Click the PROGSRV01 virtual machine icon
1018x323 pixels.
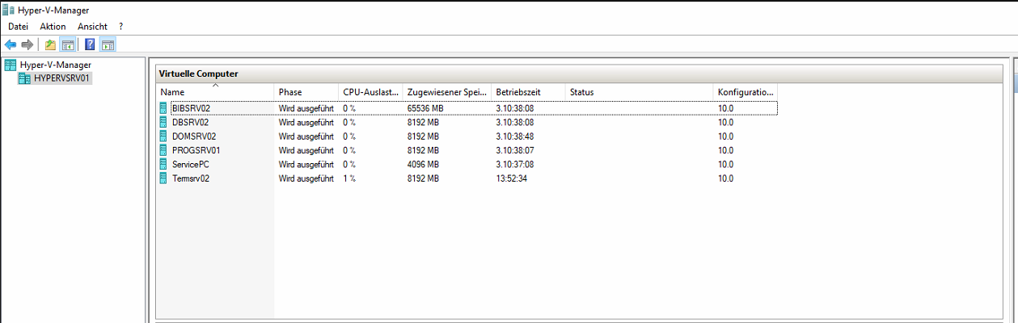click(164, 150)
